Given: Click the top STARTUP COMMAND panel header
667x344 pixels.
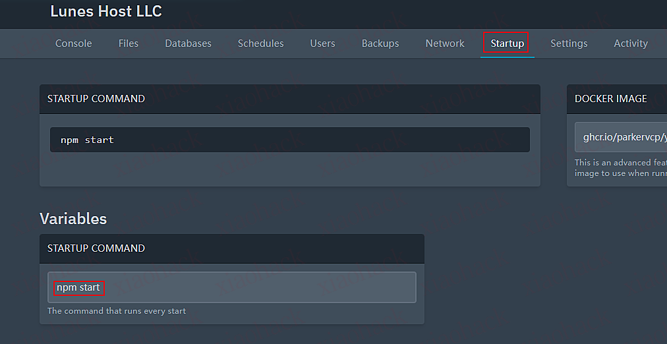Looking at the screenshot, I should point(96,99).
